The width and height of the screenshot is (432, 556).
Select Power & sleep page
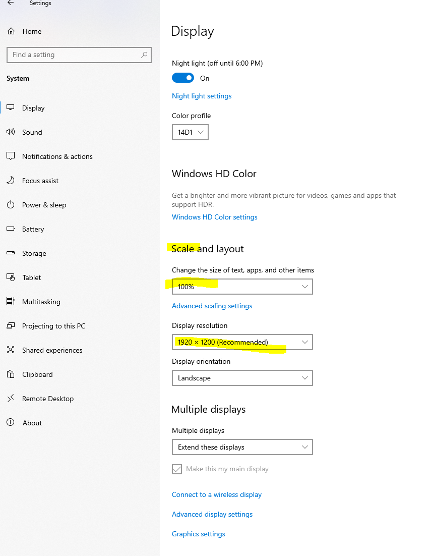click(44, 205)
